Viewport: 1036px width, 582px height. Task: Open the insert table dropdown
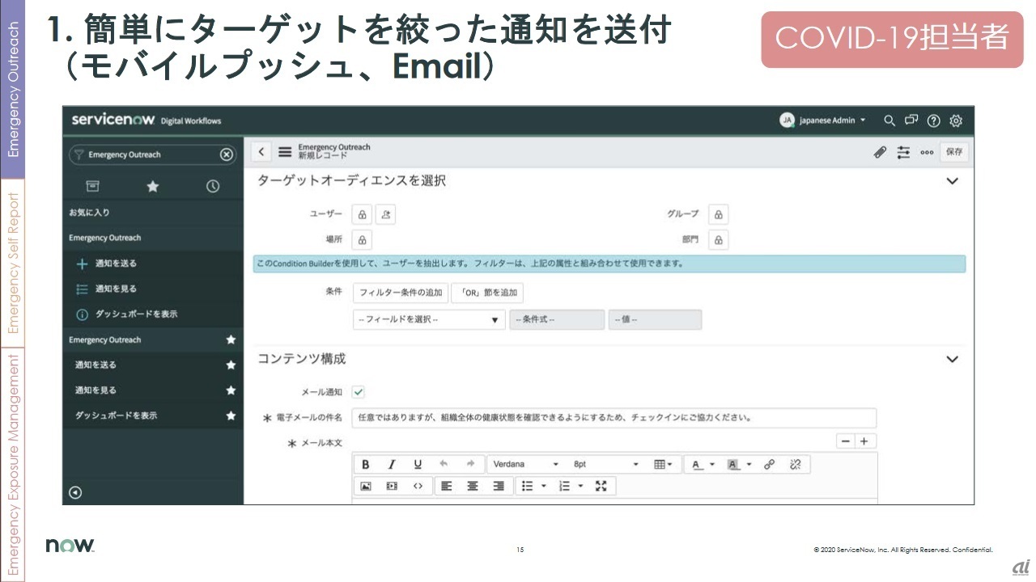tap(664, 464)
